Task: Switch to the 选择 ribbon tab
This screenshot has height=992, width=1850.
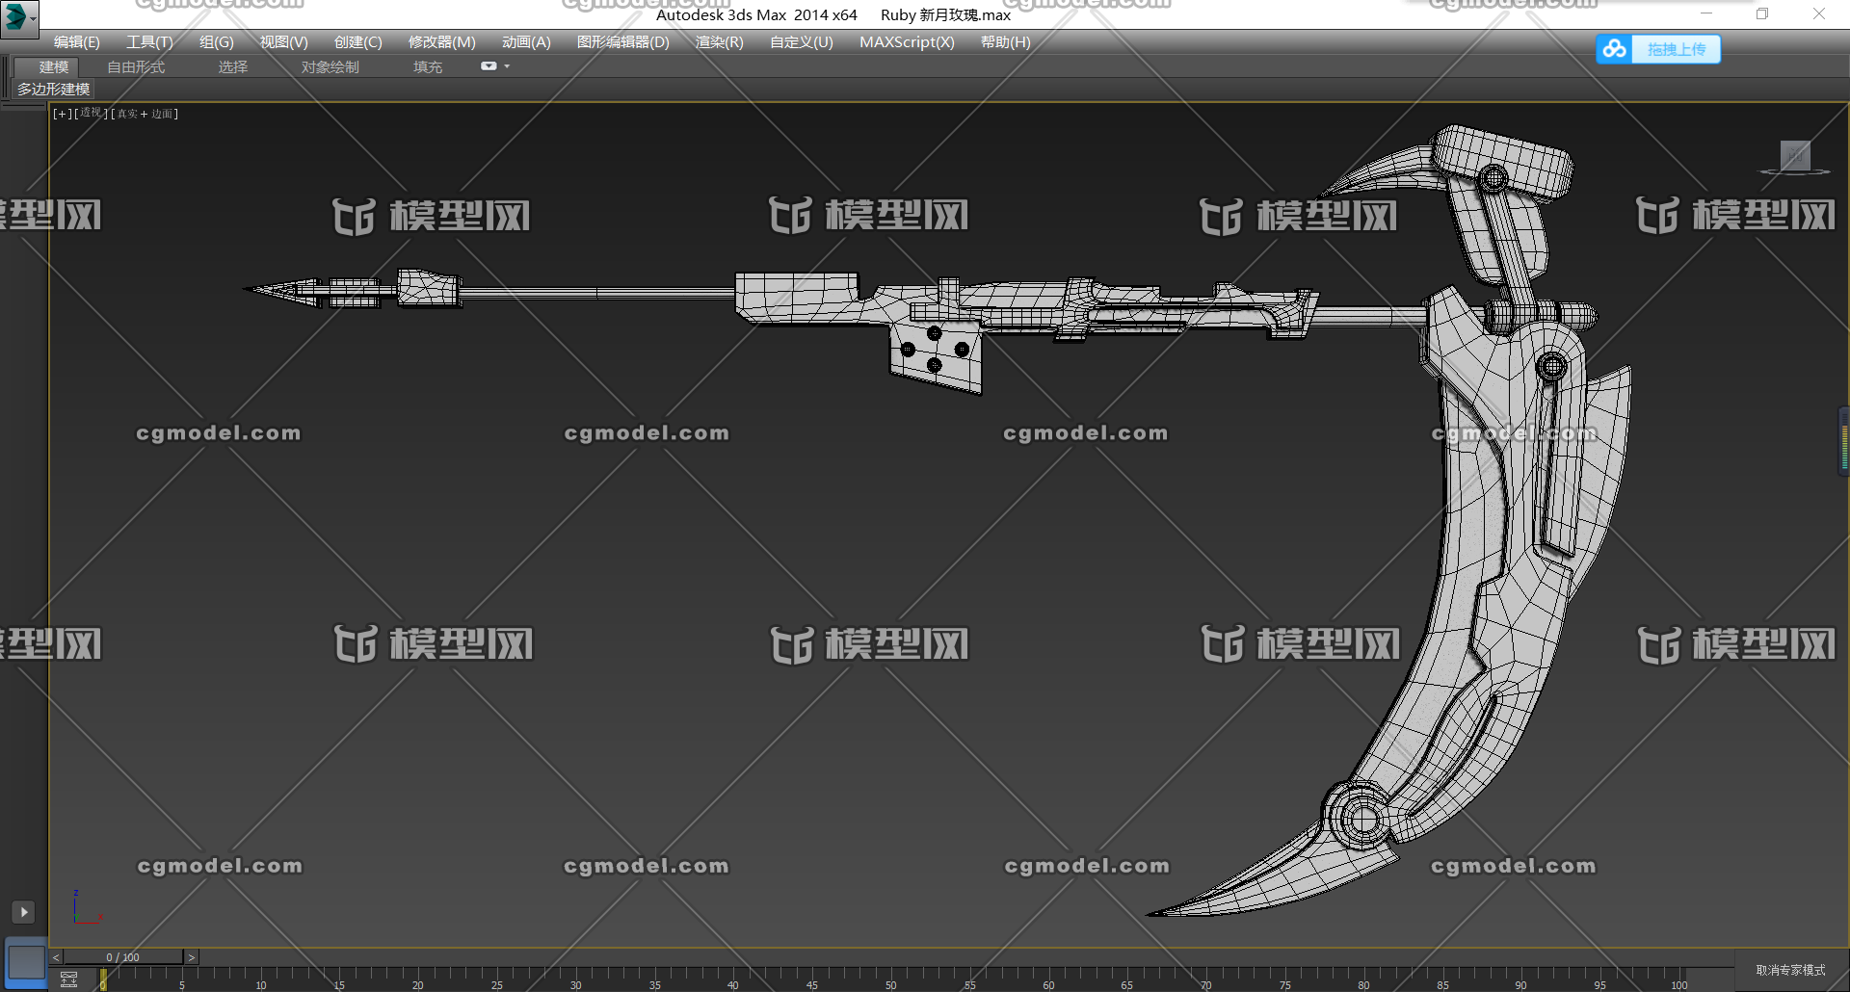Action: pyautogui.click(x=233, y=66)
